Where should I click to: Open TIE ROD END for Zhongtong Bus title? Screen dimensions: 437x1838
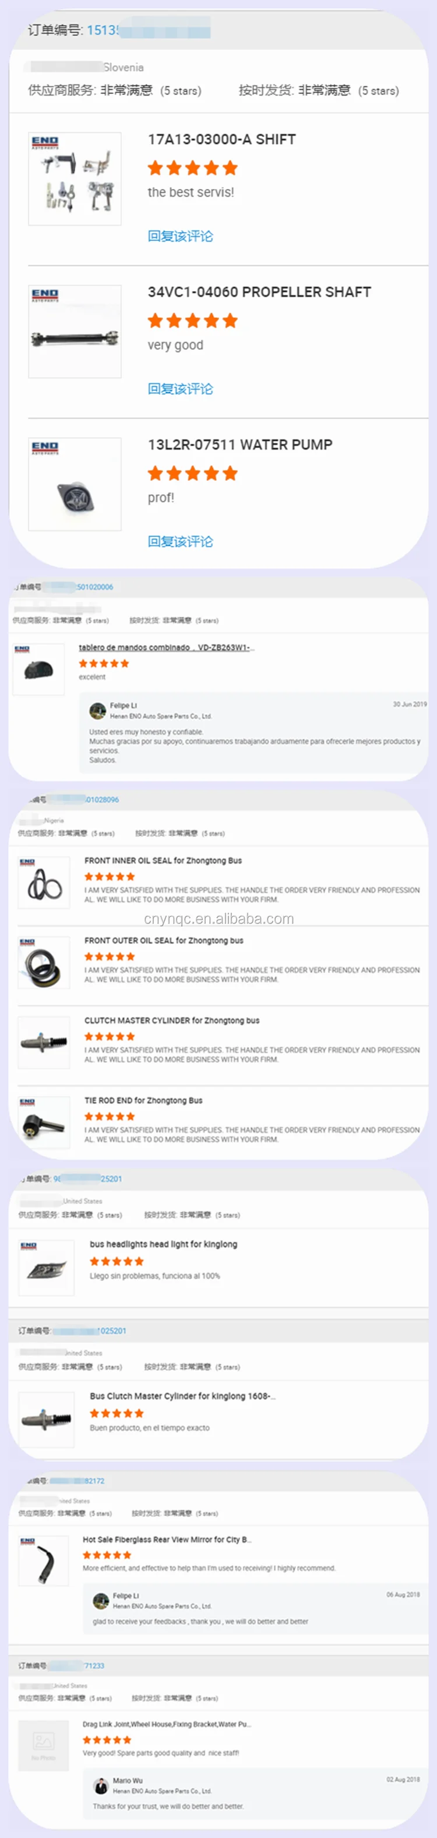143,1100
